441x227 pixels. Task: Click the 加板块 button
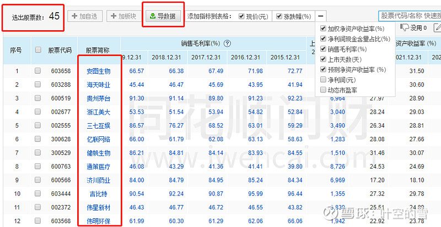[124, 16]
